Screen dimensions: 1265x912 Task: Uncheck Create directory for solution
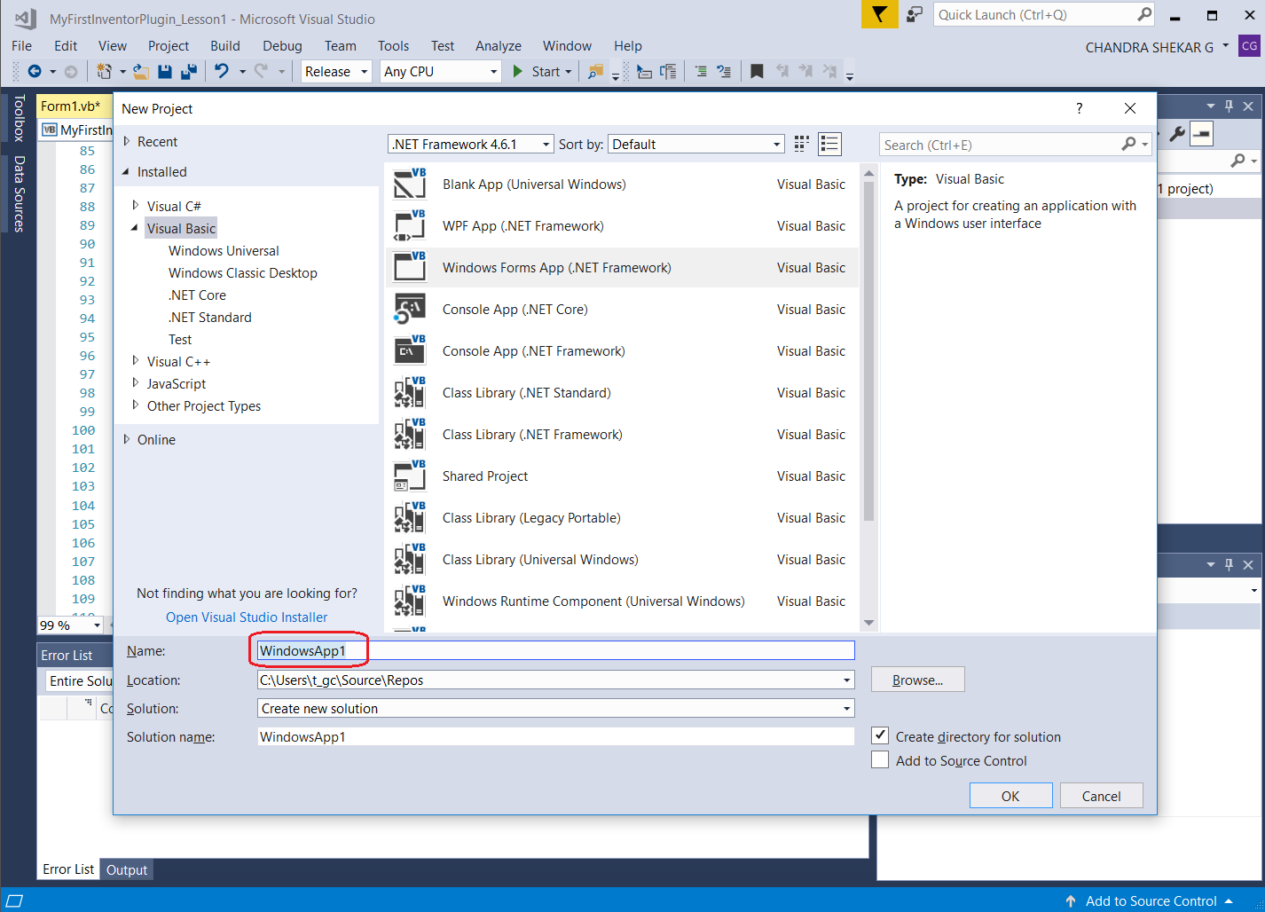(x=879, y=735)
